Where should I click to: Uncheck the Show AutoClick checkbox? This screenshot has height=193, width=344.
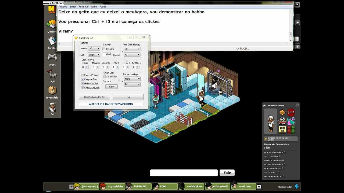(x=83, y=88)
